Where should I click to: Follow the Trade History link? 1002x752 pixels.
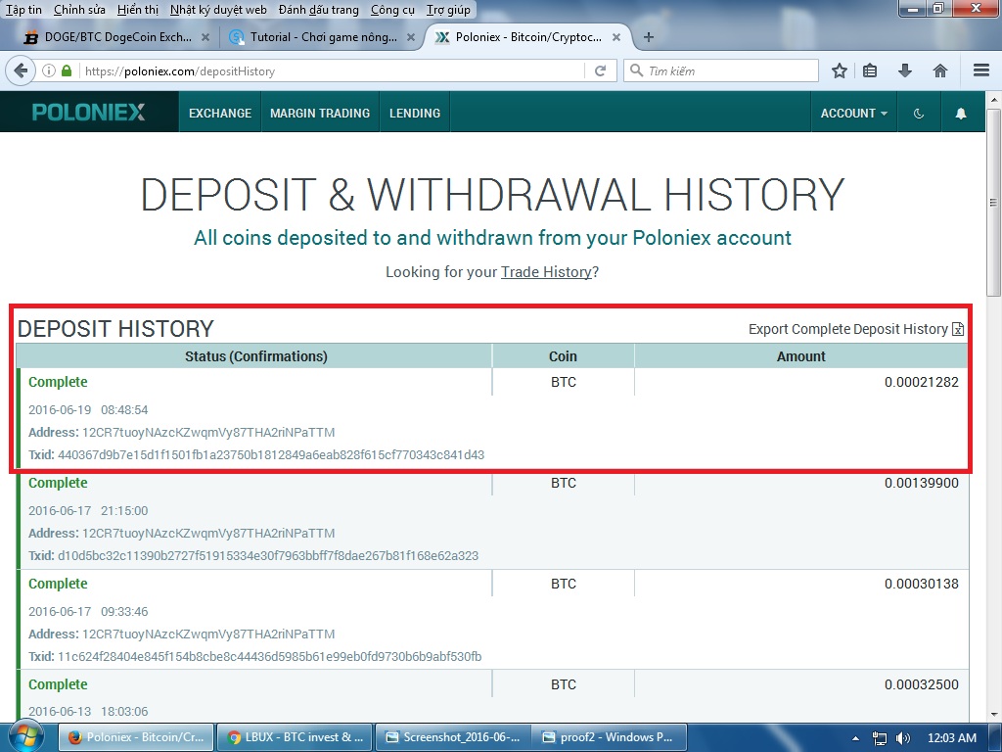[x=546, y=272]
